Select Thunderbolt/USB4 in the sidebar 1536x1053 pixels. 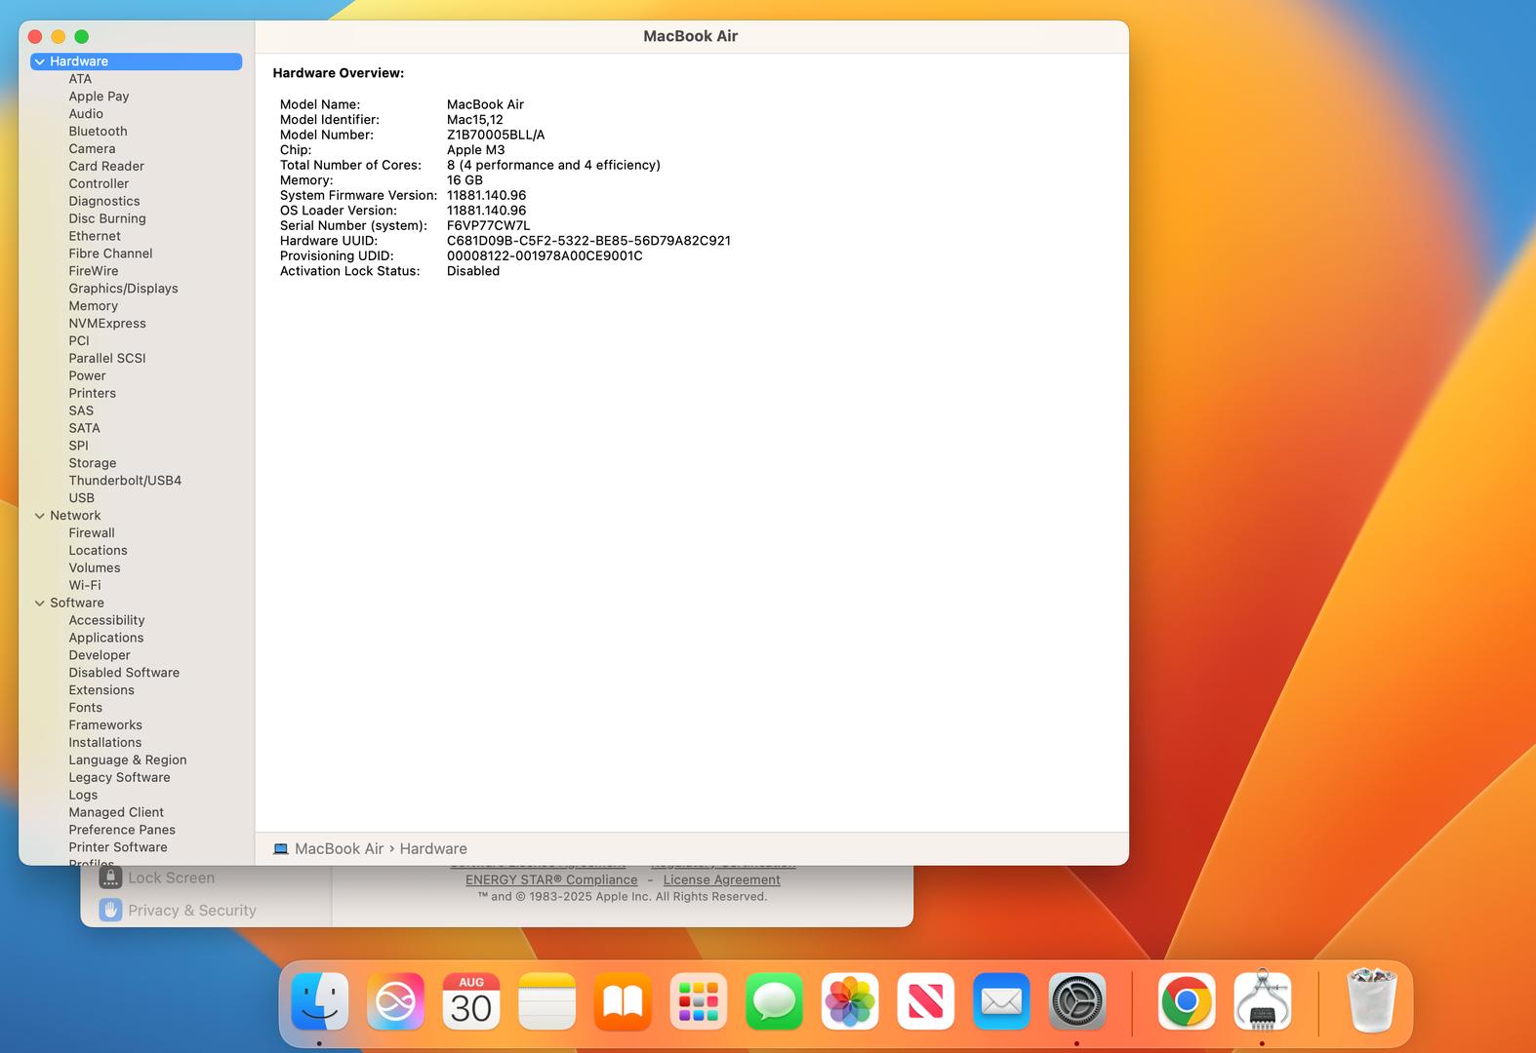click(x=125, y=481)
